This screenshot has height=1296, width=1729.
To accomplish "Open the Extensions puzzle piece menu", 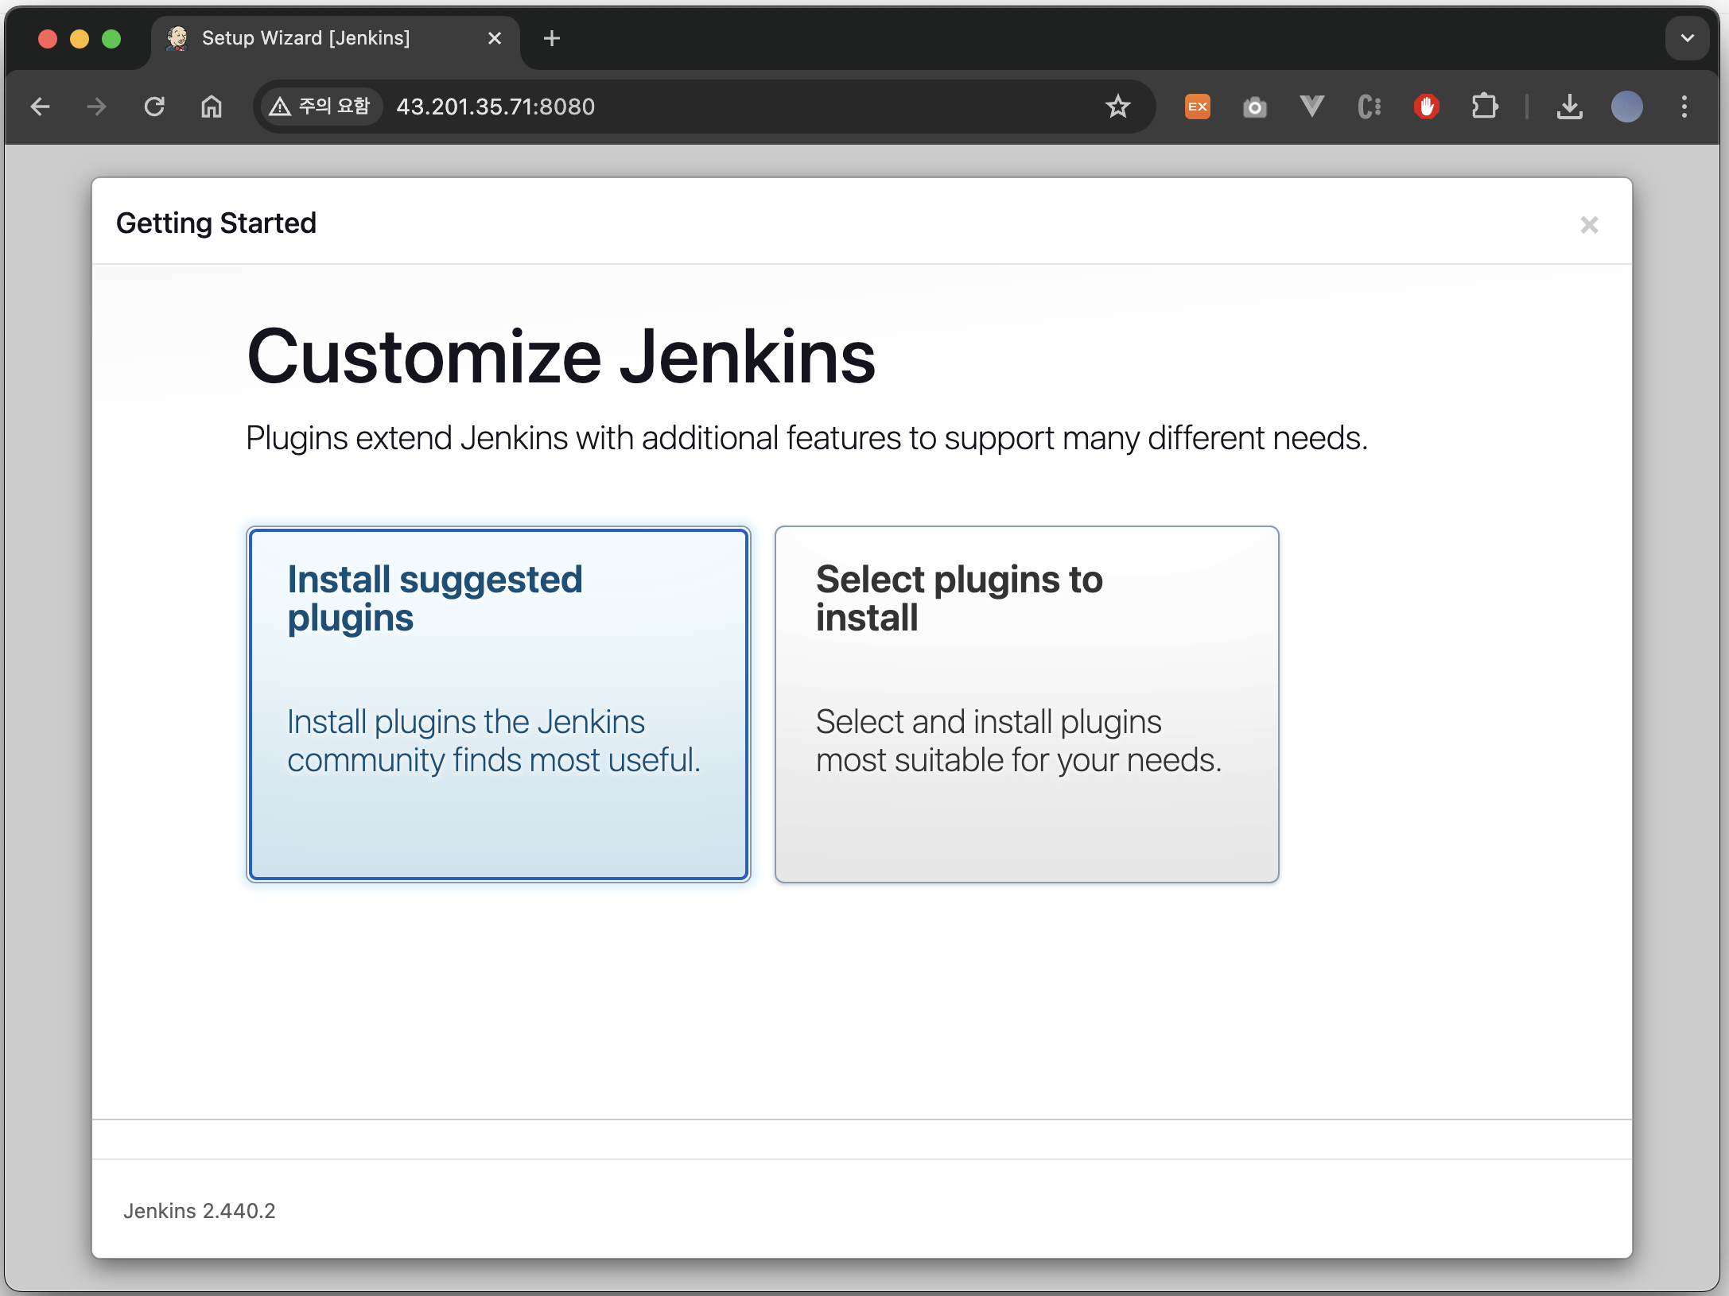I will click(x=1484, y=107).
